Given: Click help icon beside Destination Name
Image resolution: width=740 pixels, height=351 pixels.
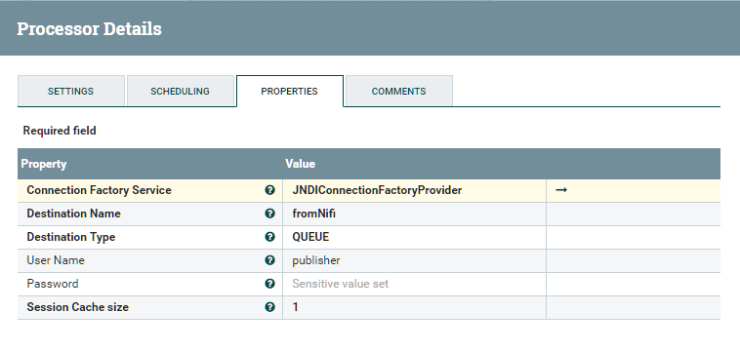Looking at the screenshot, I should coord(270,214).
